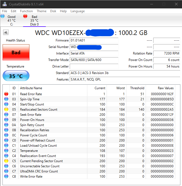This screenshot has height=186, width=182.
Task: Open the Theme menu
Action: point(41,11)
